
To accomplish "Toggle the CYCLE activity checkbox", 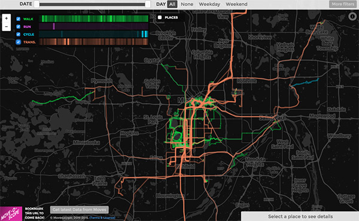I will [19, 34].
